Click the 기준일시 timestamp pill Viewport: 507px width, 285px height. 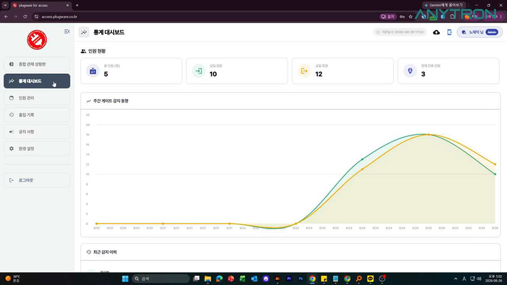click(x=400, y=32)
